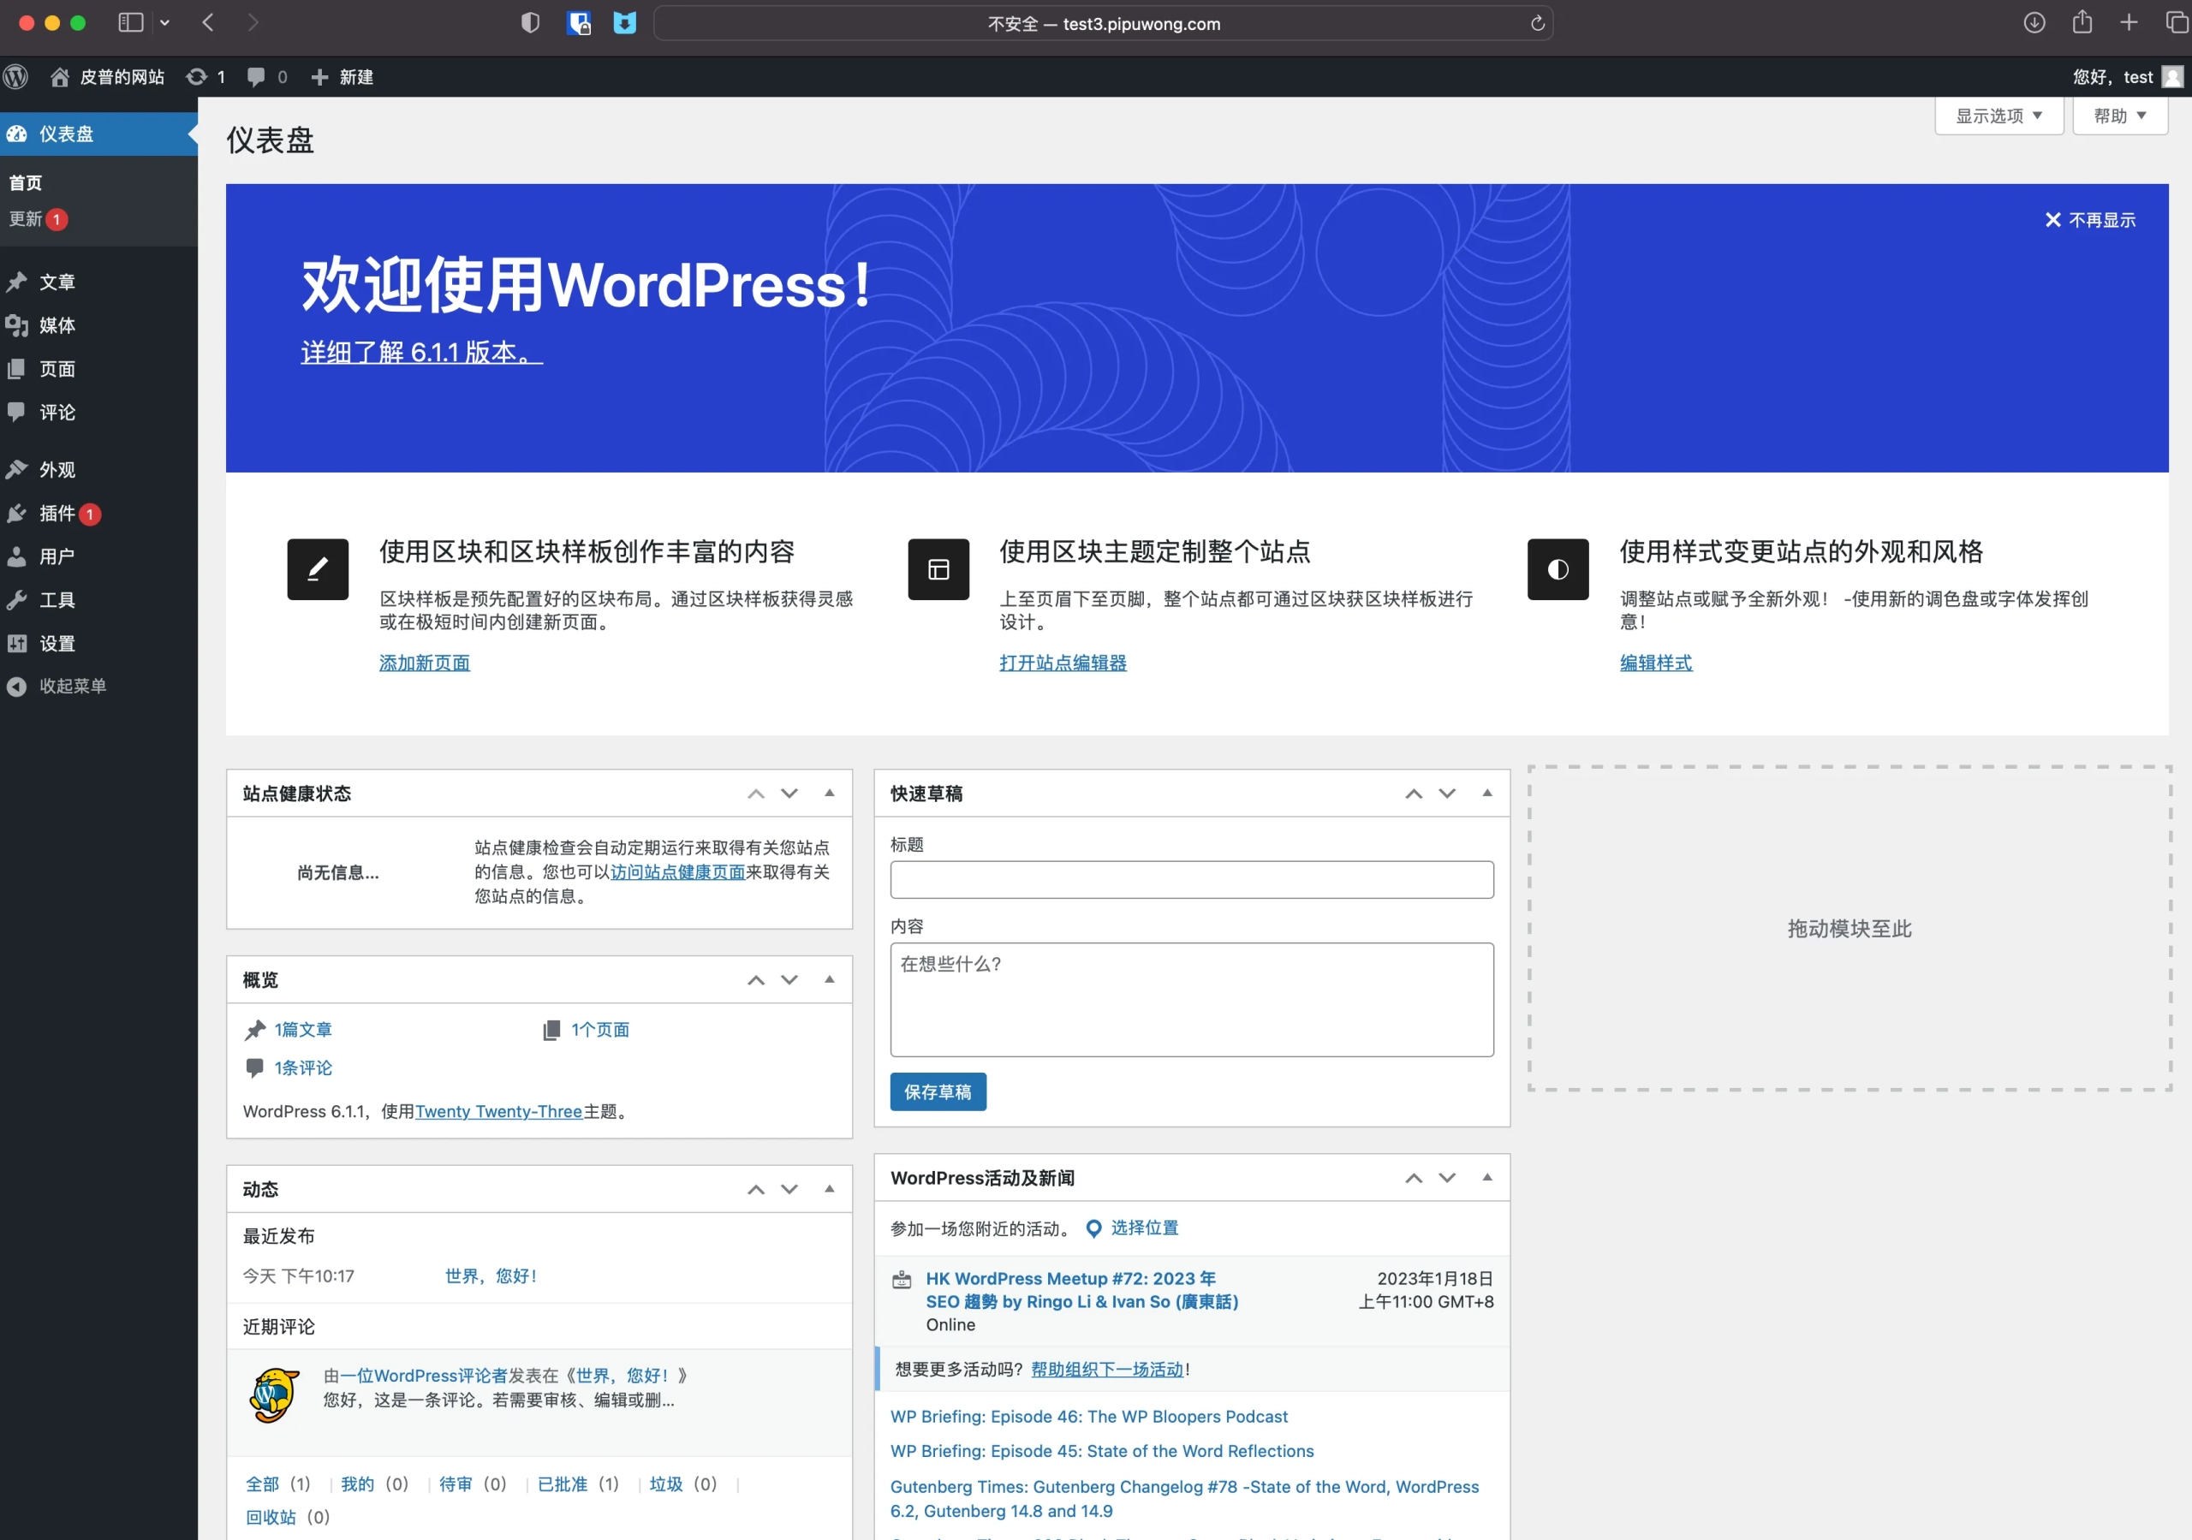Open HK WordPress Meetup #72 event link

coord(1081,1290)
